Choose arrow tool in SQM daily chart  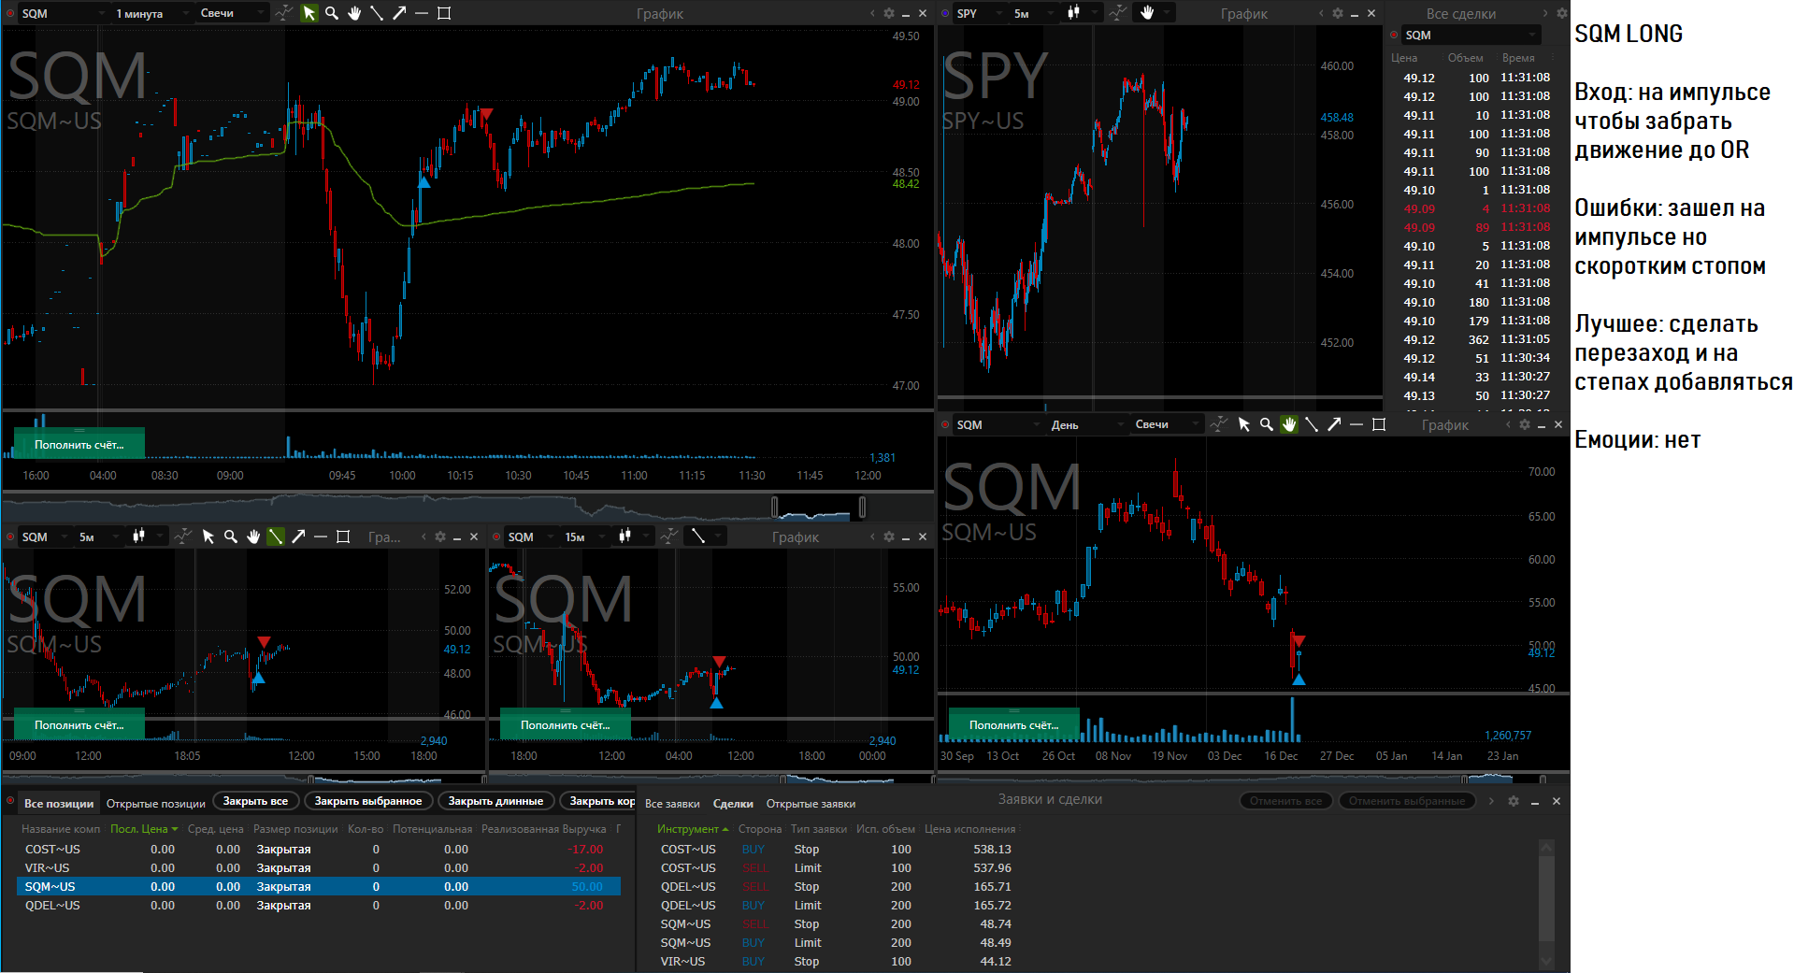click(x=1334, y=424)
